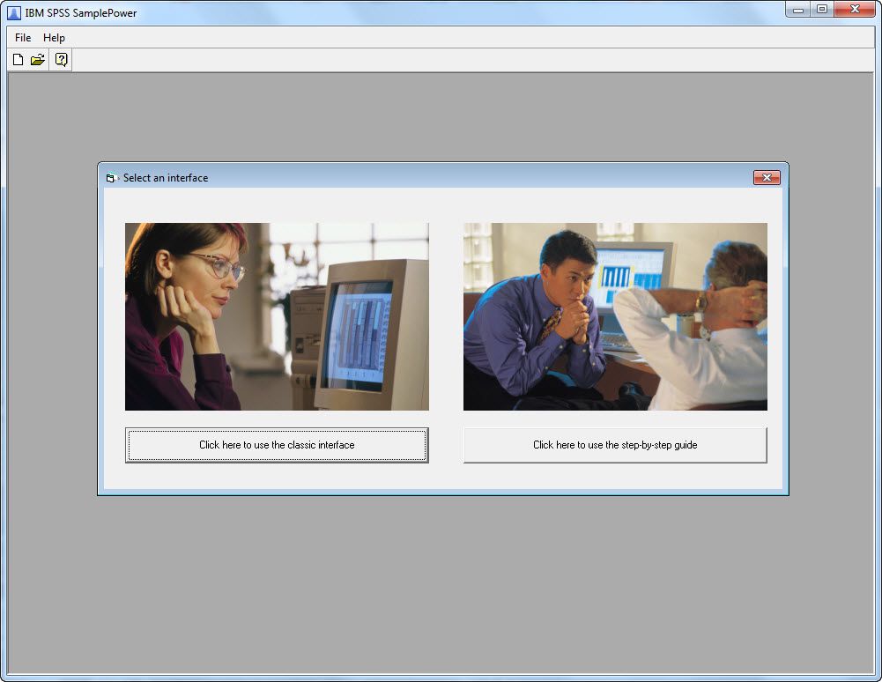Click here to use the classic interface
The height and width of the screenshot is (682, 882).
(x=277, y=445)
